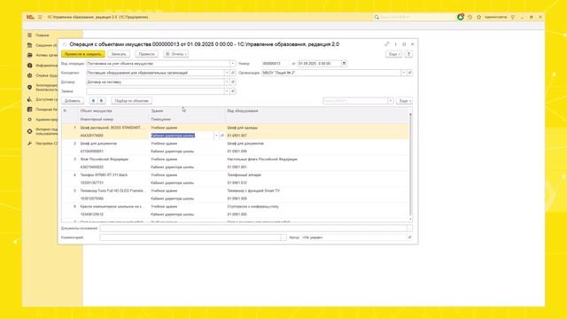Open Интернет-поддержка пользователей sidebar icon

tap(29, 131)
